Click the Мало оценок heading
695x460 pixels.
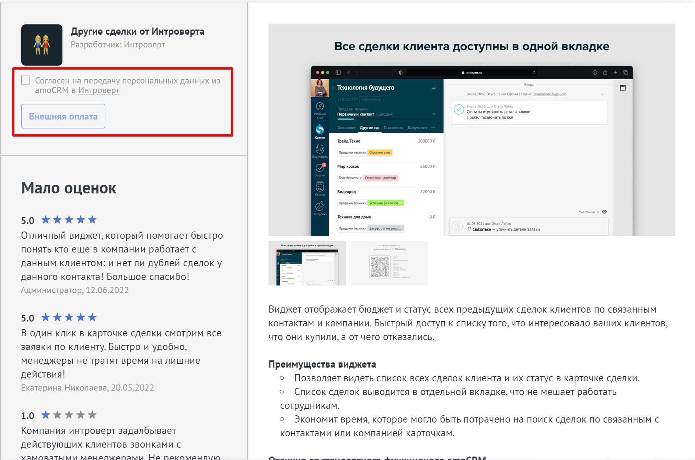[69, 188]
